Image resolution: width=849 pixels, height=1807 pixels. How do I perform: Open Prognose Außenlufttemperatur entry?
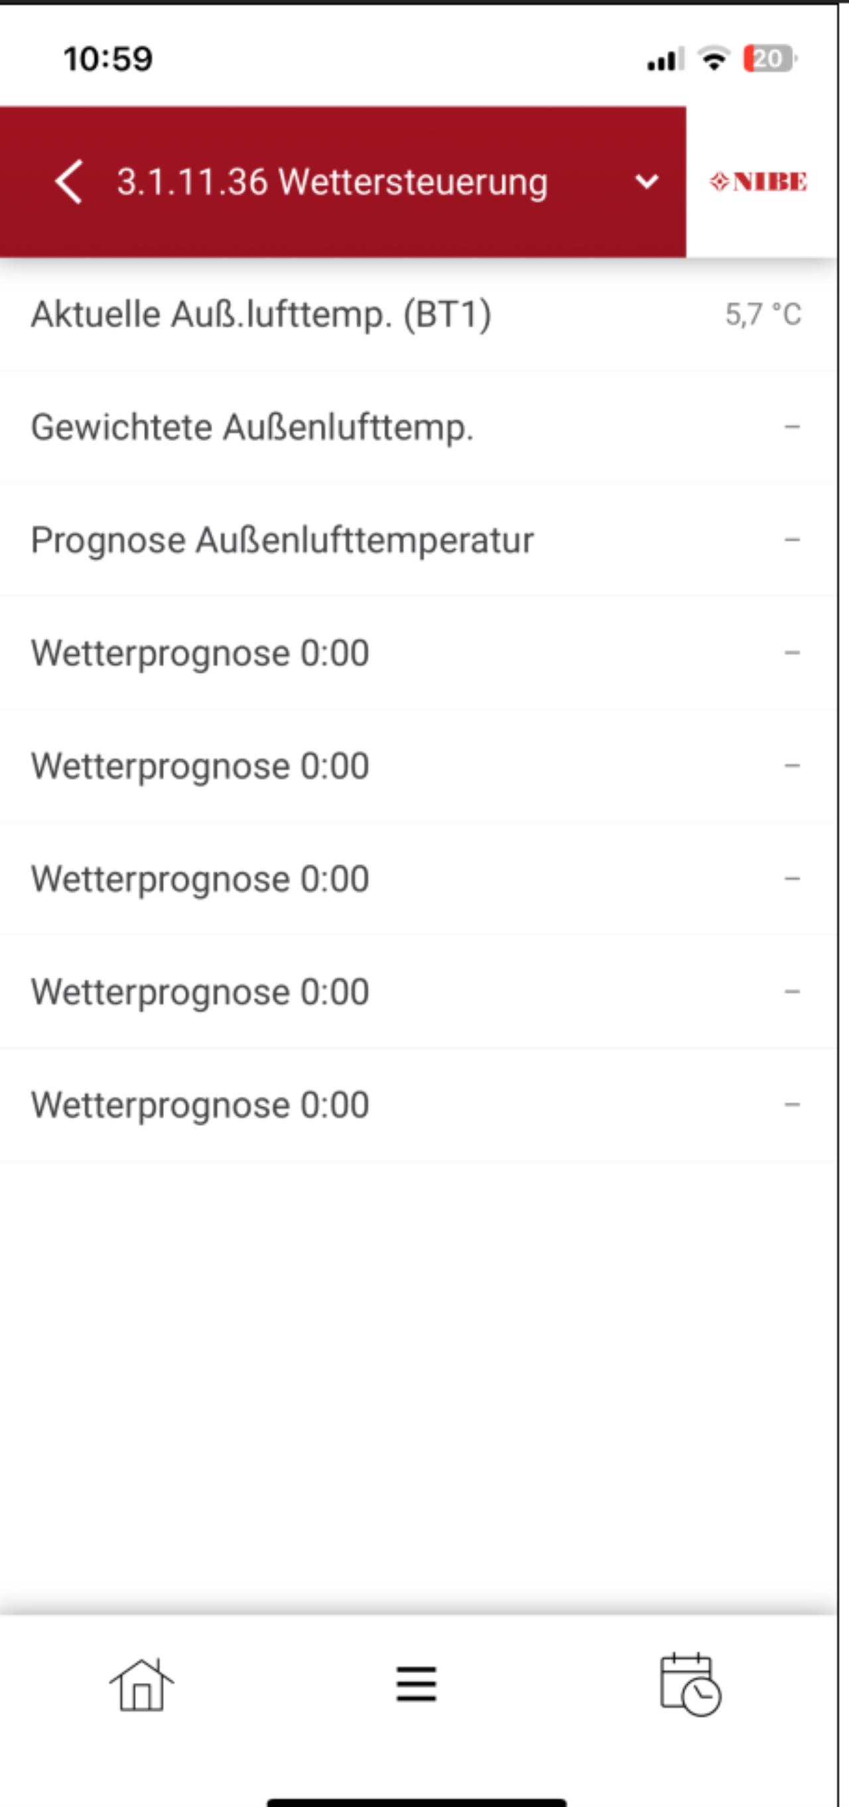coord(418,540)
